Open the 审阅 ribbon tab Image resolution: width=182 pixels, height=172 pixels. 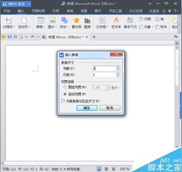(70, 11)
